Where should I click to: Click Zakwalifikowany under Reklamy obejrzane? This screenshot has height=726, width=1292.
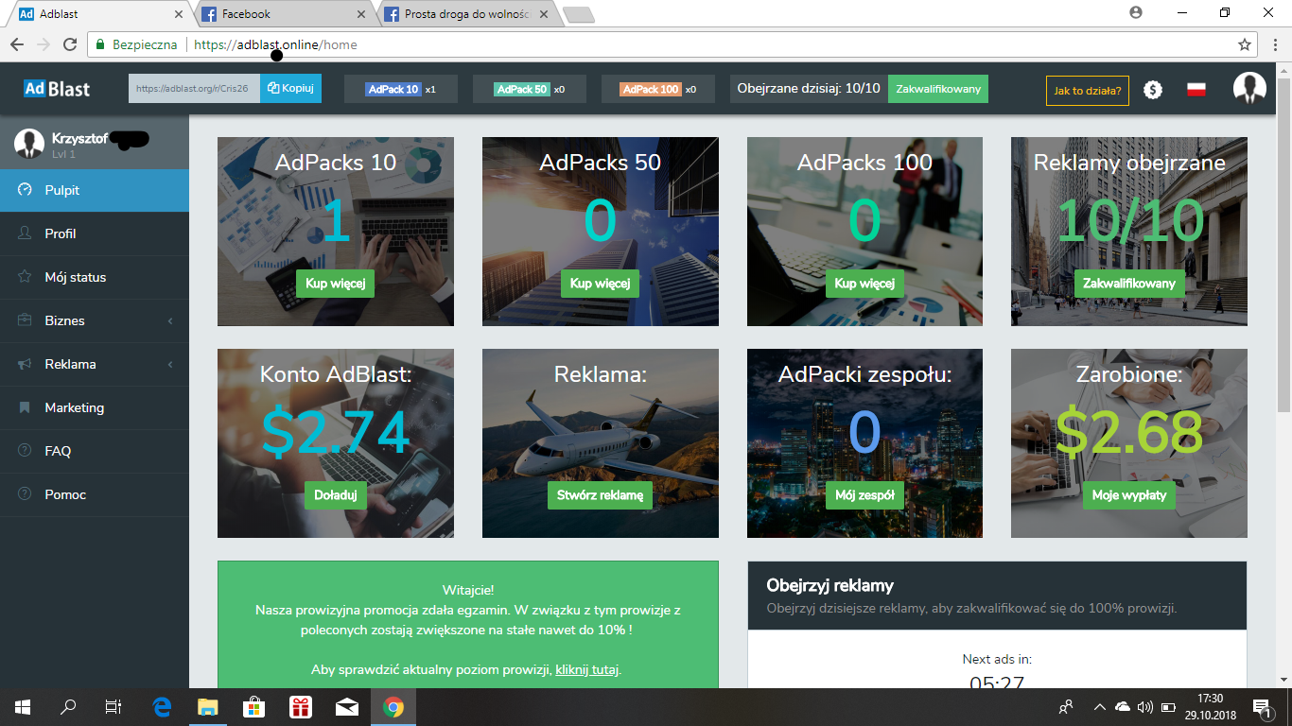pyautogui.click(x=1129, y=284)
